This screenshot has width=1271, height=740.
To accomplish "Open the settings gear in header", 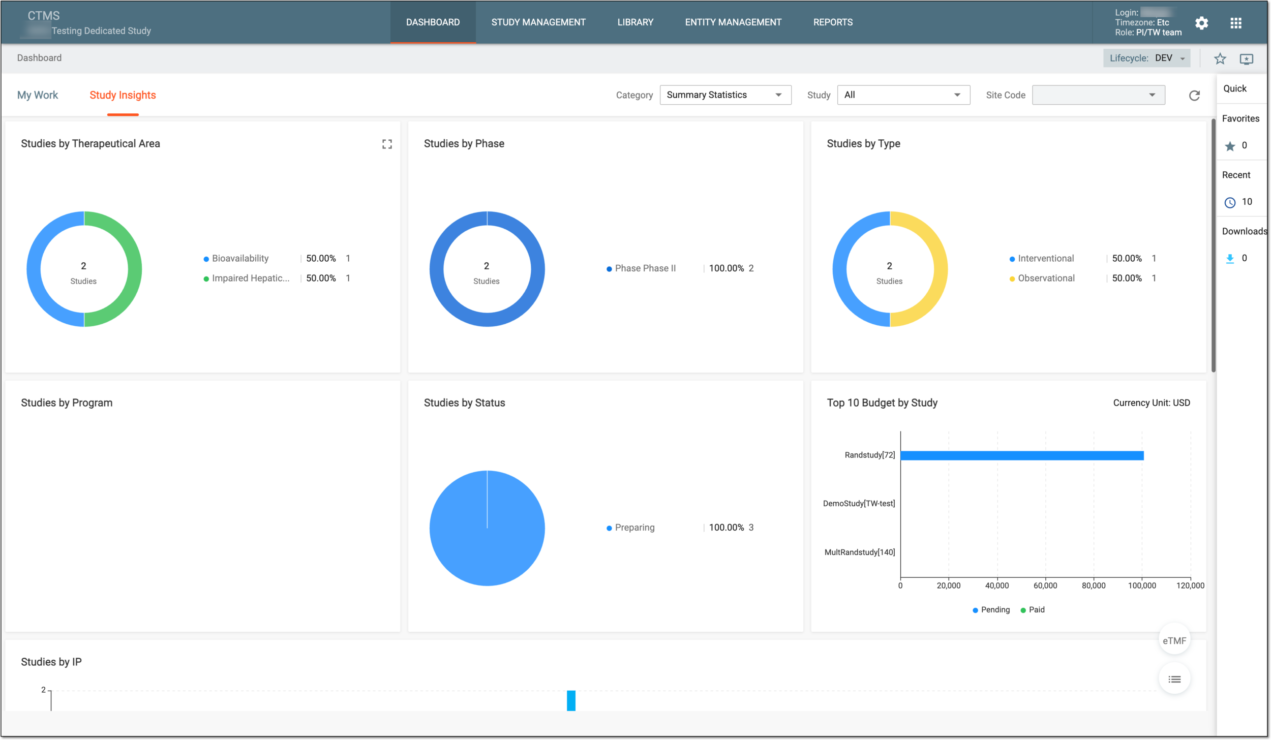I will click(1201, 23).
